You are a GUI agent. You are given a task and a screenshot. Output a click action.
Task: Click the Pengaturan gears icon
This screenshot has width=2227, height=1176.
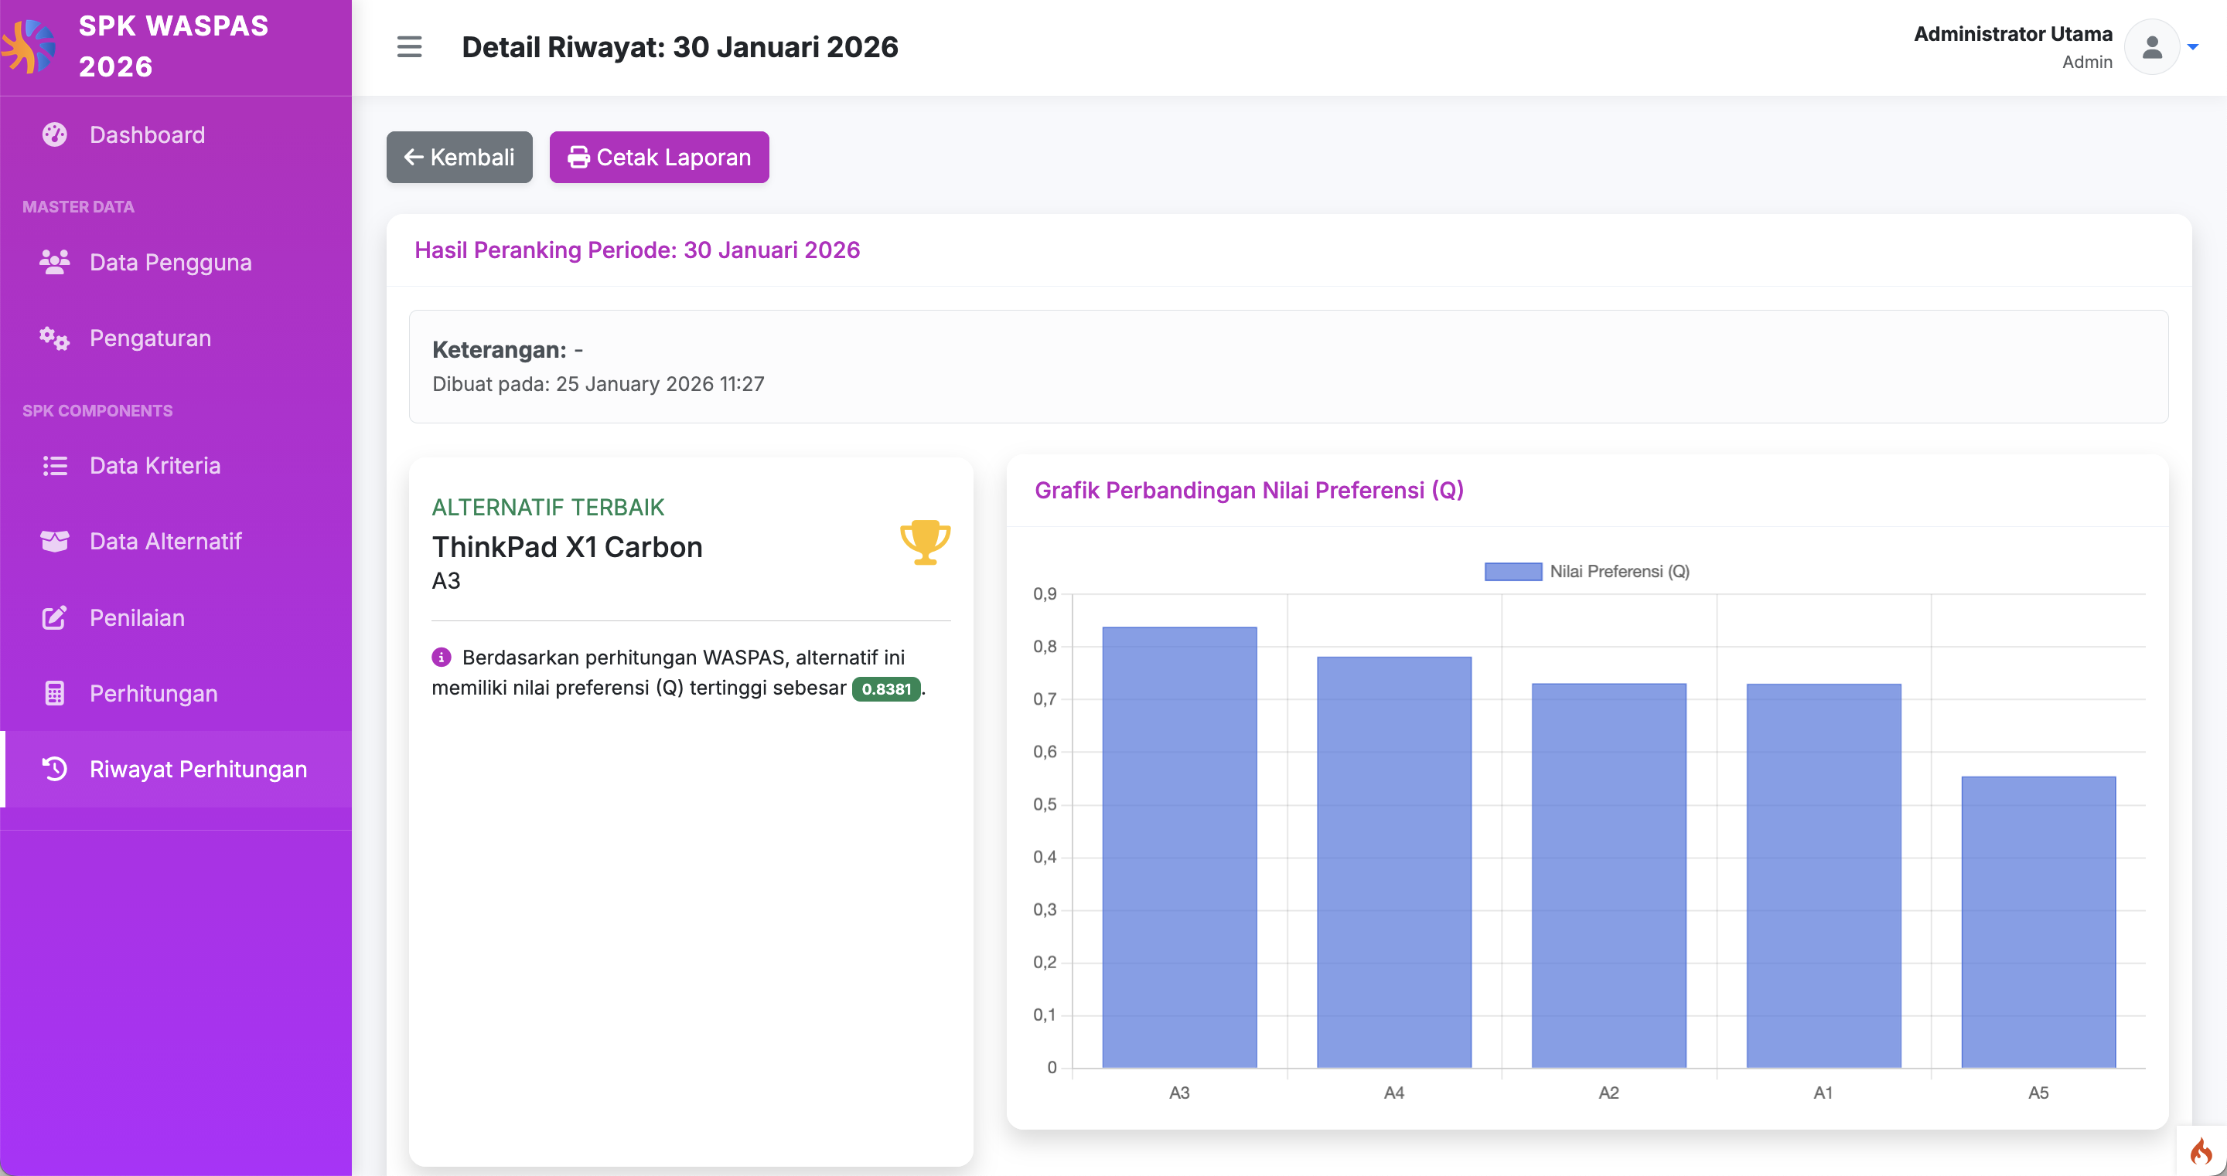[x=54, y=338]
